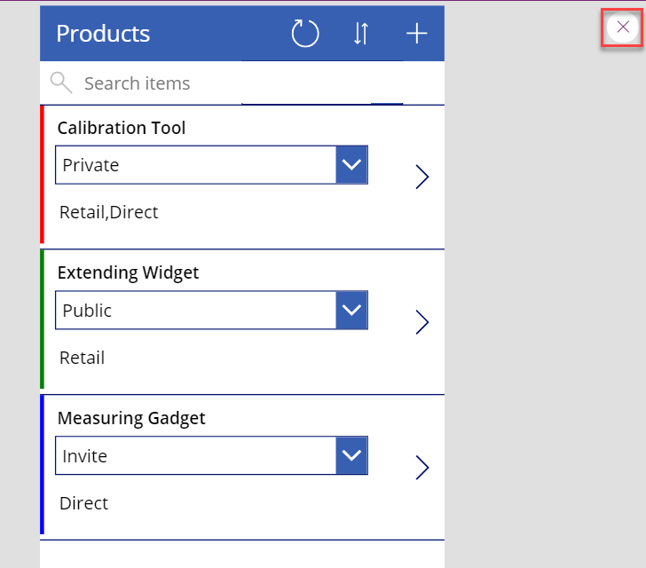Click the magnifying glass search icon
This screenshot has height=568, width=646.
pyautogui.click(x=61, y=83)
